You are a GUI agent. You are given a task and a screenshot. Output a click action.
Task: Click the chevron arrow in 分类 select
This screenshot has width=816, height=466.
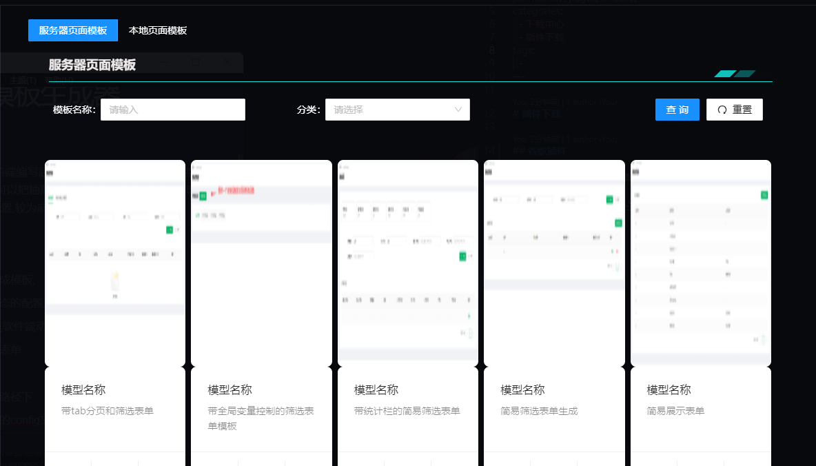pyautogui.click(x=458, y=110)
